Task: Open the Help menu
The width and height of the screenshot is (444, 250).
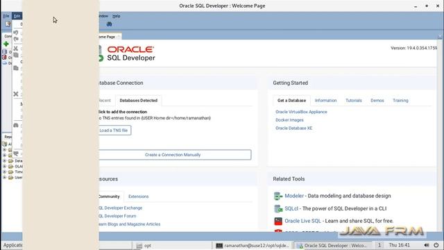Action: pos(116,16)
